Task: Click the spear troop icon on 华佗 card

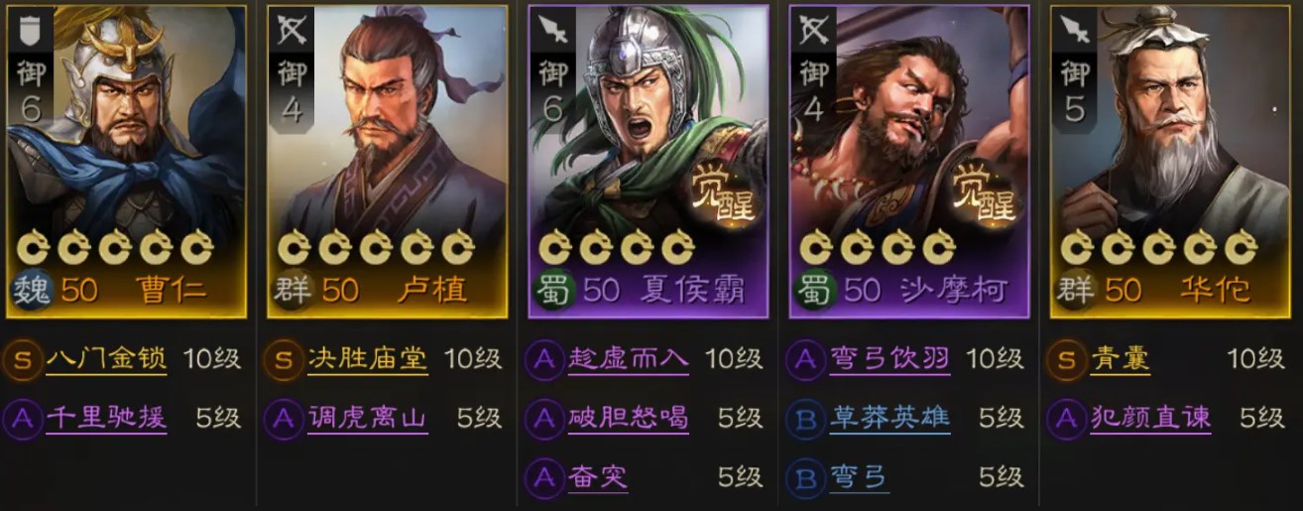Action: click(x=1075, y=32)
